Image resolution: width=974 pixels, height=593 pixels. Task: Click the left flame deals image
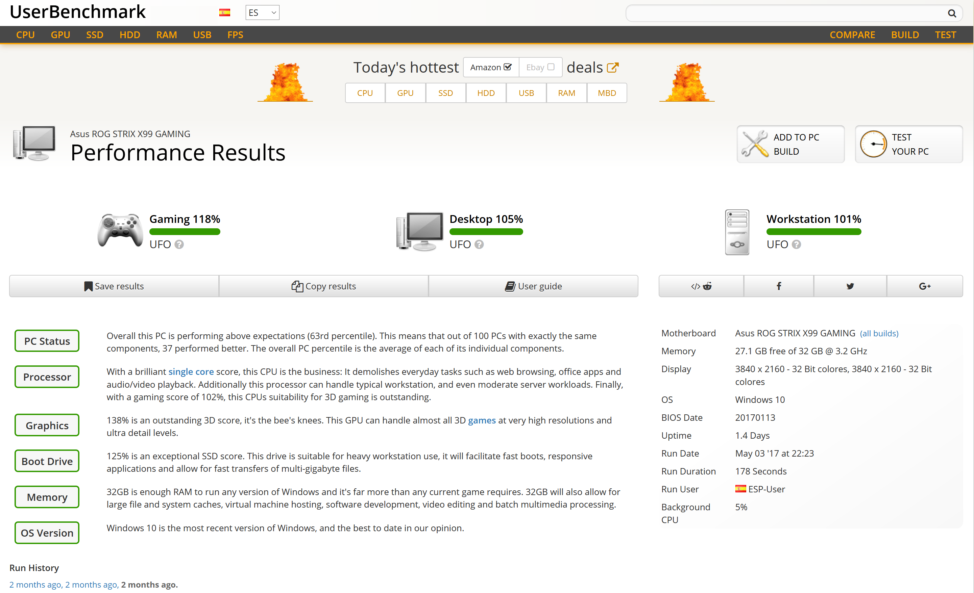point(285,82)
